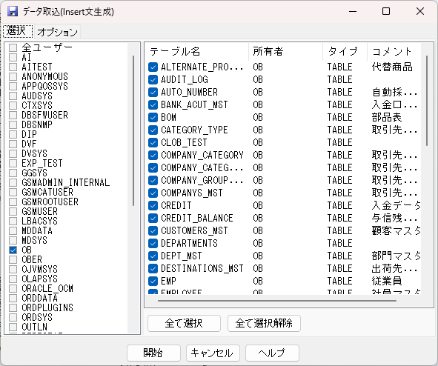Click the 従業員 comment cell
This screenshot has width=438, height=366.
tap(387, 281)
